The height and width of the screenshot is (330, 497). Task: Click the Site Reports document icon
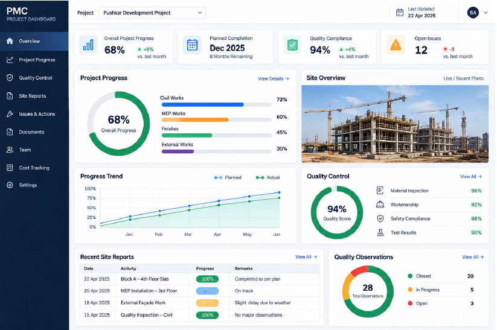(x=10, y=96)
